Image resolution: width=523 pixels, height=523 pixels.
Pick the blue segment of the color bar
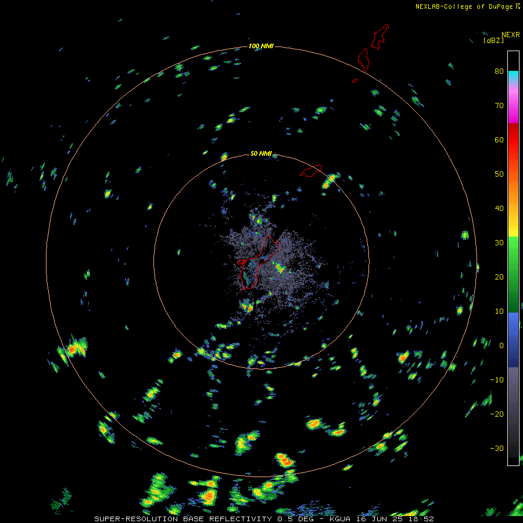click(x=513, y=340)
